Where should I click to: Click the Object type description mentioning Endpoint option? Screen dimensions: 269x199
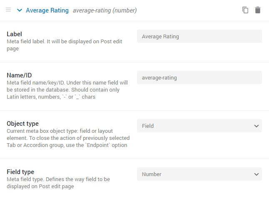click(x=68, y=138)
